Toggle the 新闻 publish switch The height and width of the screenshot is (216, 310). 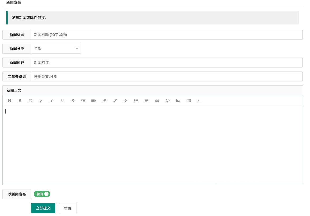coord(42,194)
